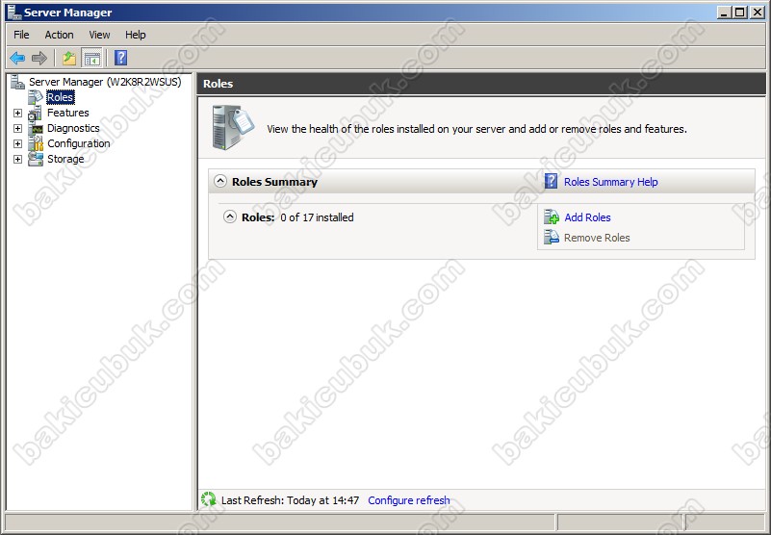The height and width of the screenshot is (535, 771).
Task: Click the Configuration tree node icon
Action: (x=36, y=143)
